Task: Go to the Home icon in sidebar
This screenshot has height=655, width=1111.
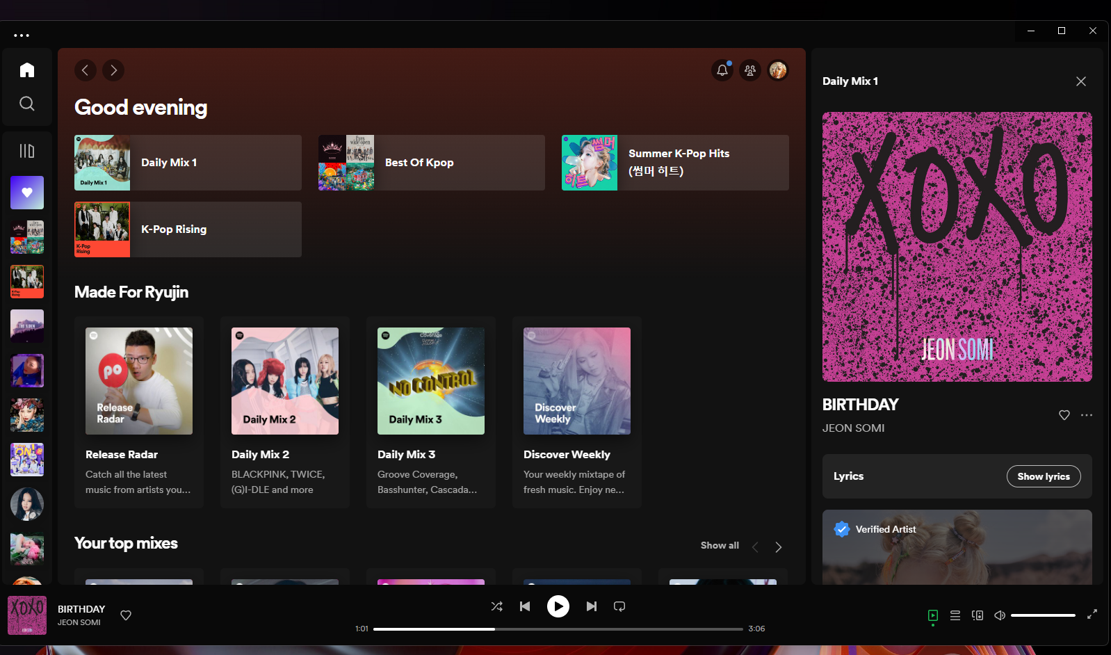Action: (x=27, y=70)
